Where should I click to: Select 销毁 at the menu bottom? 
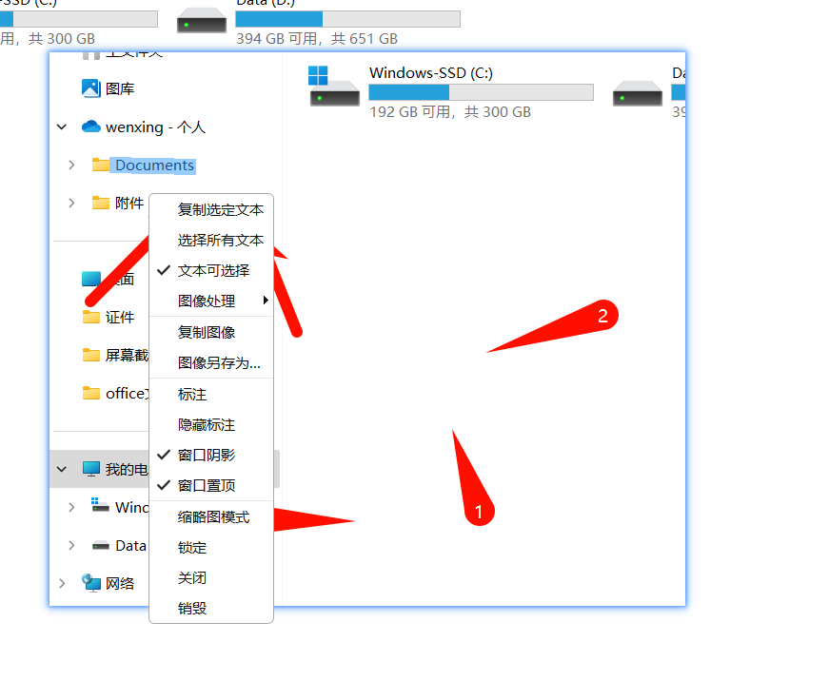192,608
